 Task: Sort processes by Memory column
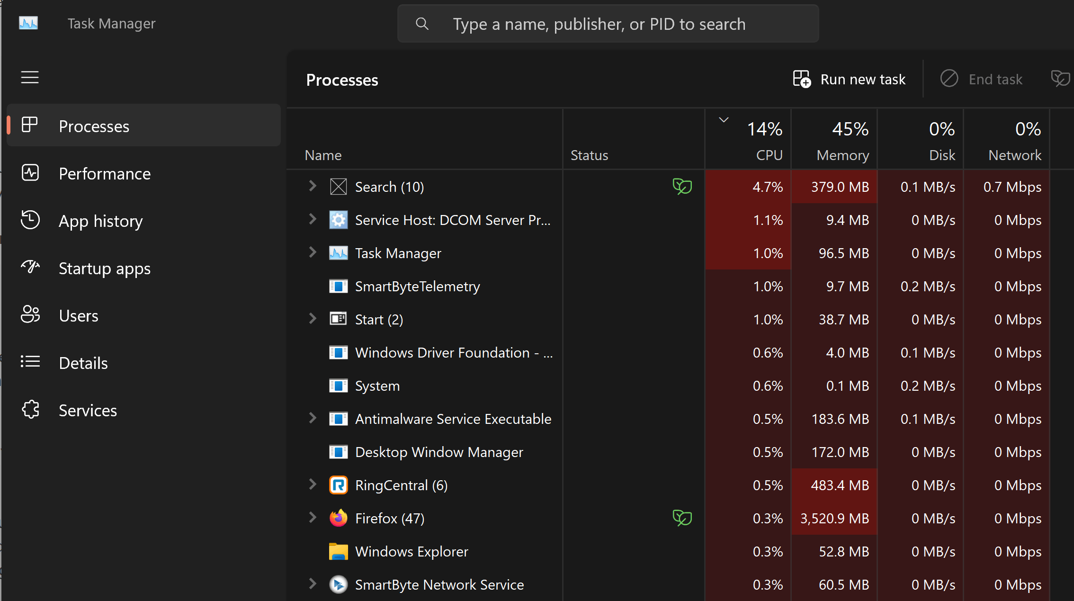(842, 141)
